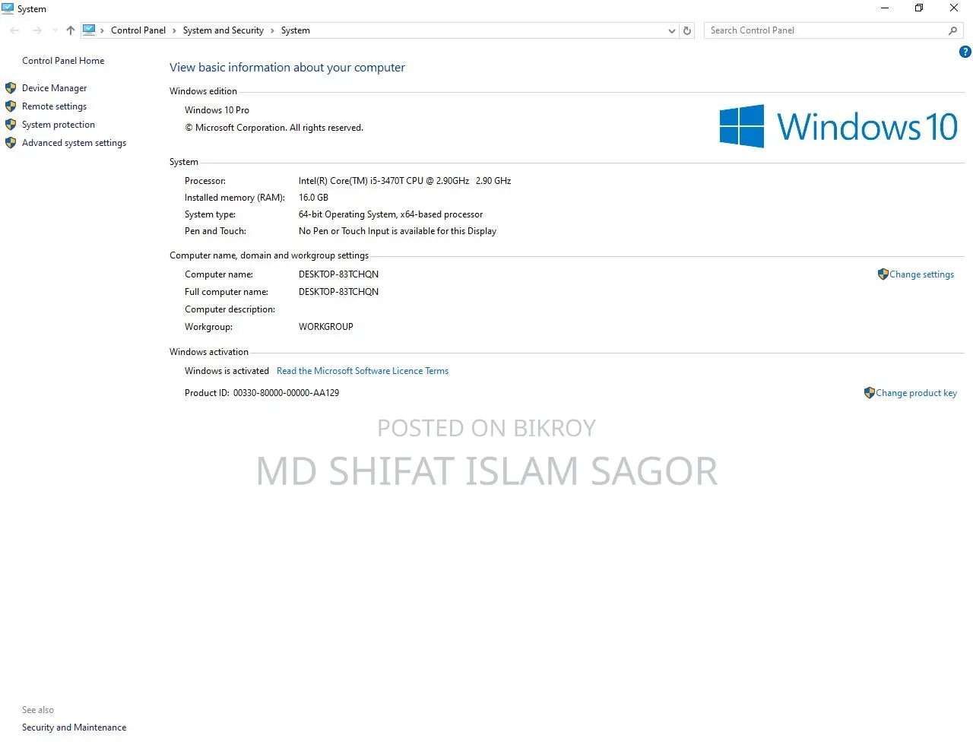Click the shield icon beside Remote settings
The width and height of the screenshot is (973, 748).
coord(11,106)
